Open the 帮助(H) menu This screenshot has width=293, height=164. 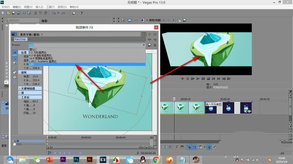(74, 7)
